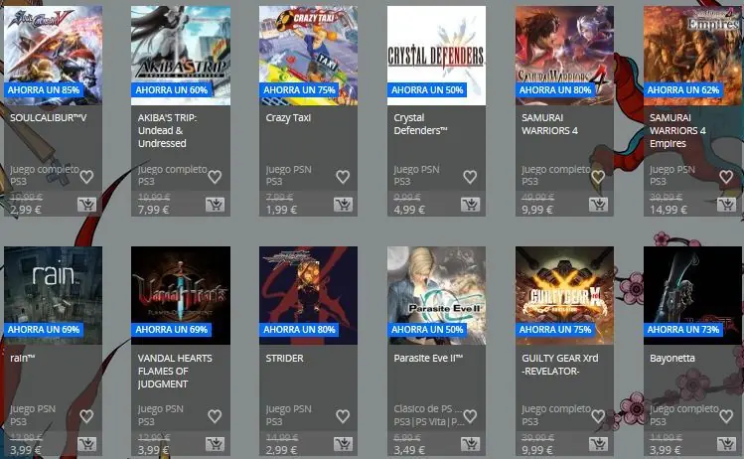
Task: Open AKIBA'S TRIP: Undead & Undressed title
Action: (x=168, y=130)
